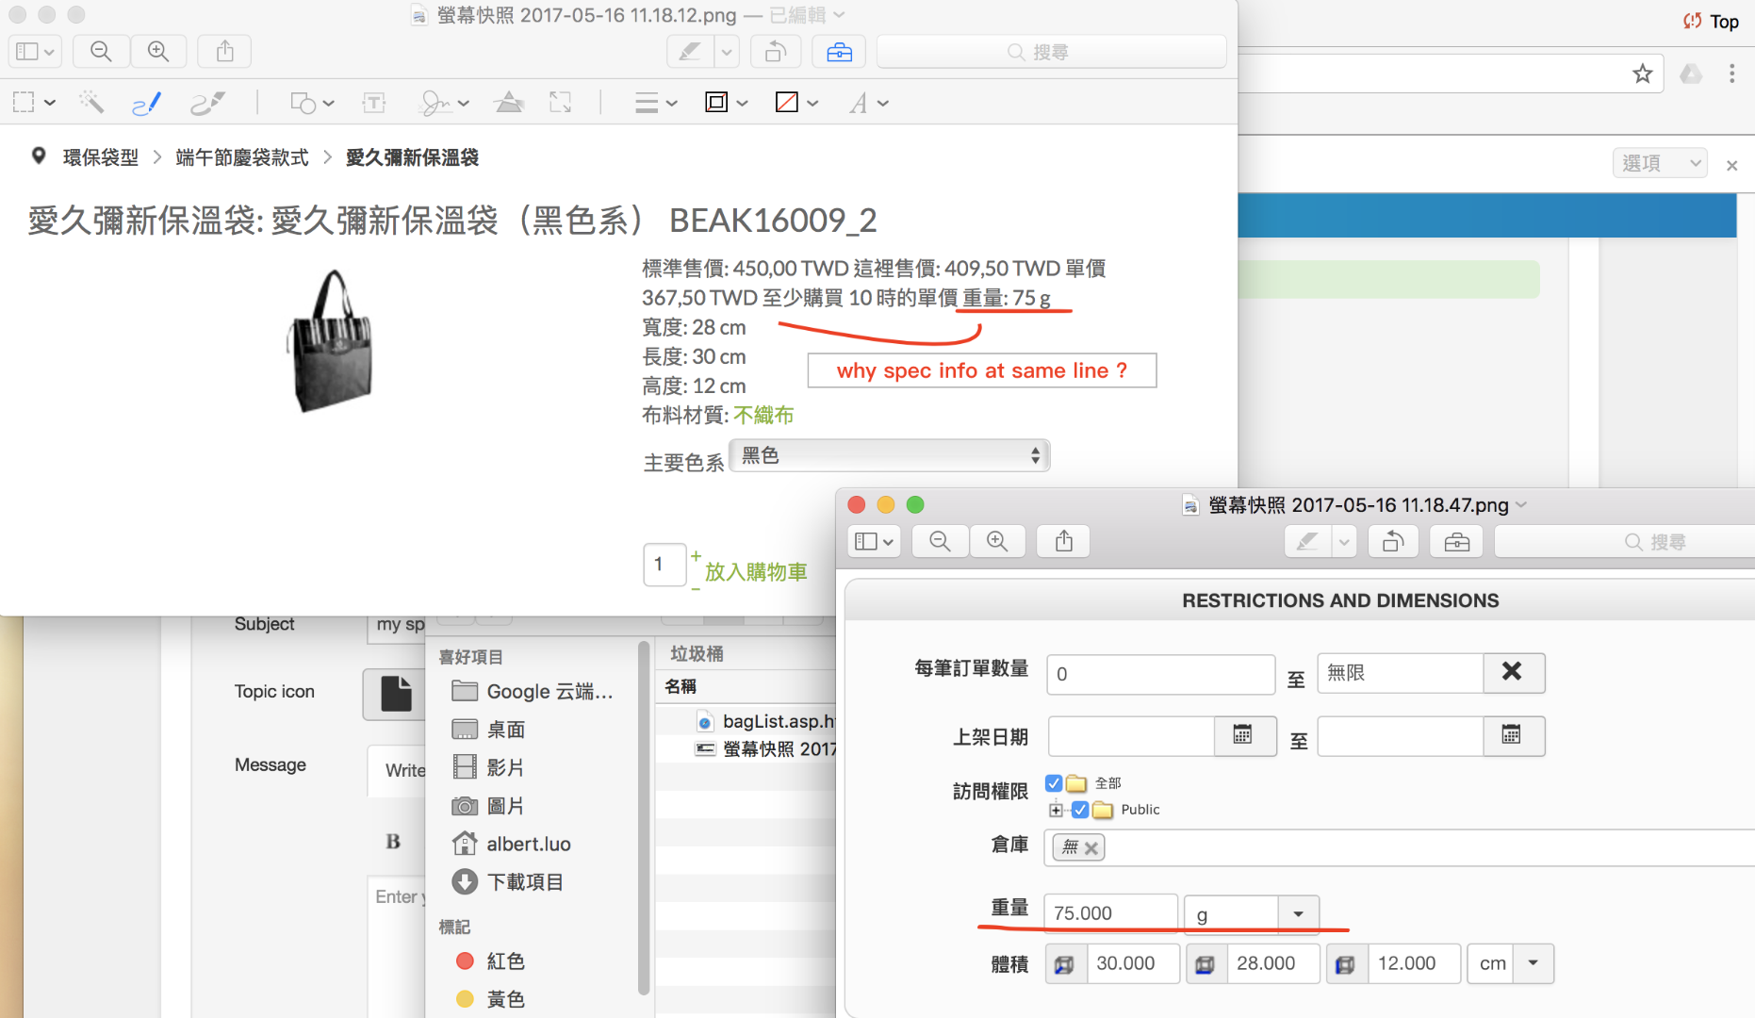
Task: Toggle the highlight pen in the 11.18.12 window
Action: tap(690, 51)
